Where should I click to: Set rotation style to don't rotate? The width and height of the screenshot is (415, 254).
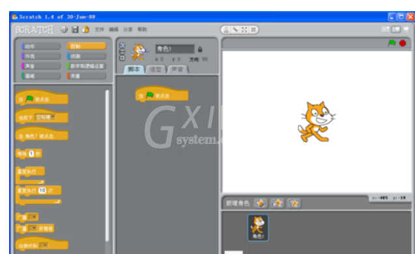(122, 58)
